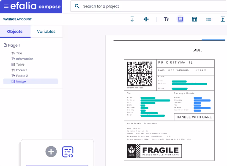227x166 pixels.
Task: Click the insert line break down-arrow icon
Action: click(x=132, y=19)
